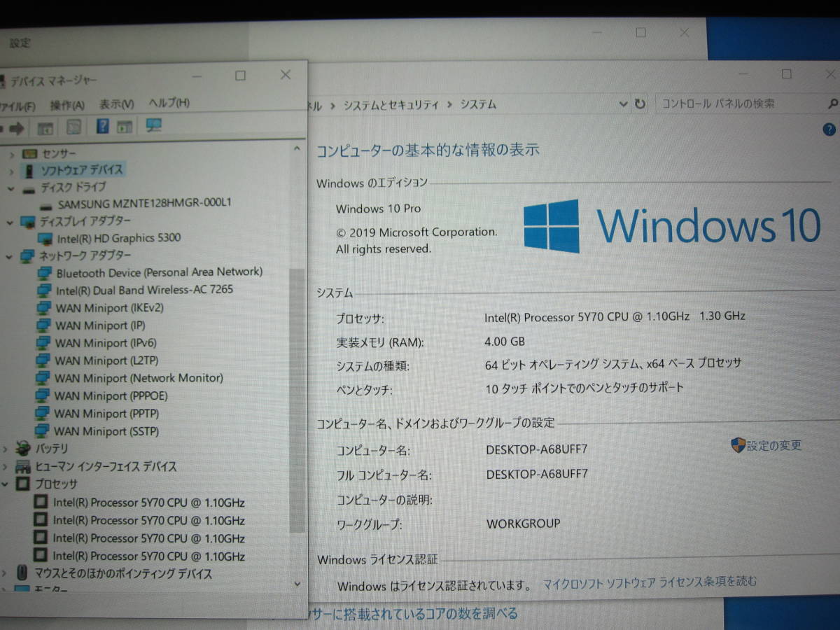Click the Bluetooth Device network adapter icon
This screenshot has width=840, height=630.
tap(45, 274)
